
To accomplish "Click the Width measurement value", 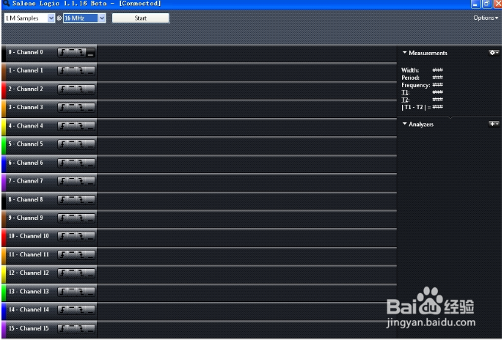I will pos(437,70).
